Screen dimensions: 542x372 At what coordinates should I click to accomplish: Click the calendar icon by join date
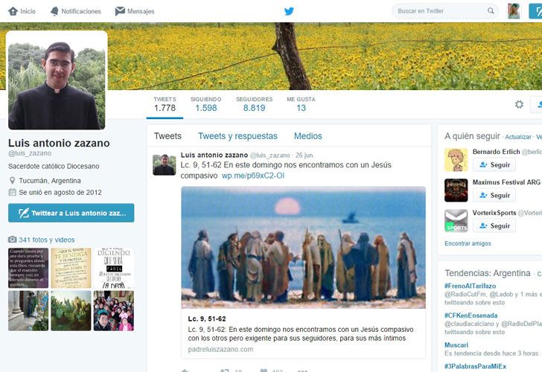12,193
